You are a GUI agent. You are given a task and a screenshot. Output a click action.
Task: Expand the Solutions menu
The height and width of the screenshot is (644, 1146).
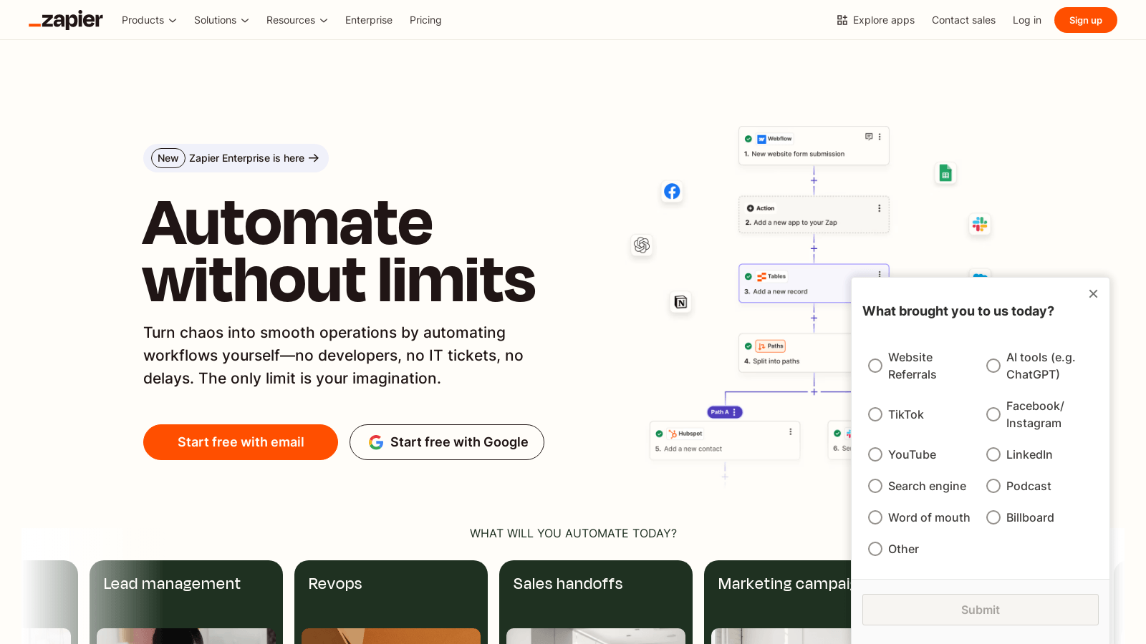[x=221, y=20]
